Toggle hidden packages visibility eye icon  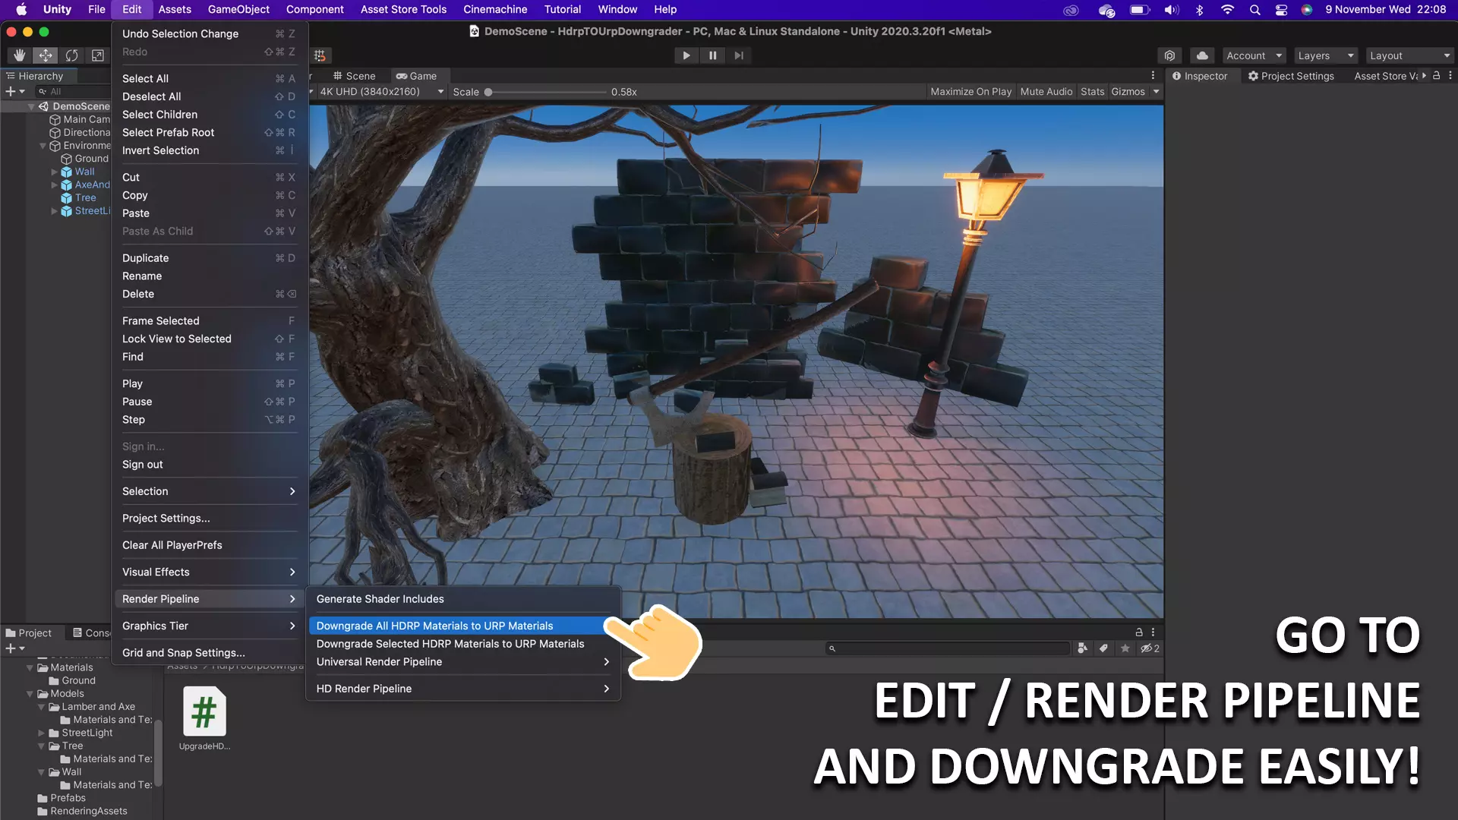[x=1150, y=648]
